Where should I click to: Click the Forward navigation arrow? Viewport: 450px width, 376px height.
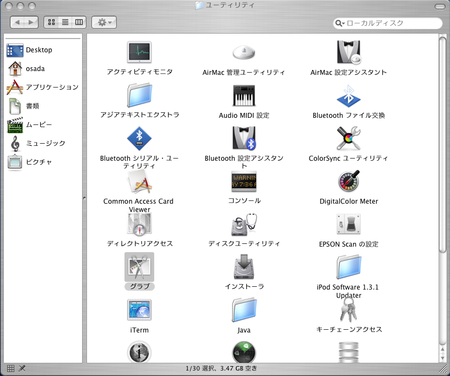[x=31, y=22]
